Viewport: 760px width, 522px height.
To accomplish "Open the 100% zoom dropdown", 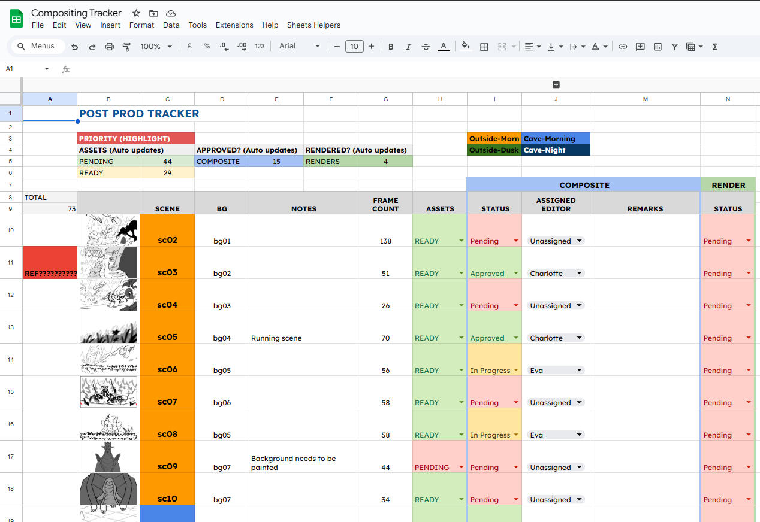I will pyautogui.click(x=156, y=47).
